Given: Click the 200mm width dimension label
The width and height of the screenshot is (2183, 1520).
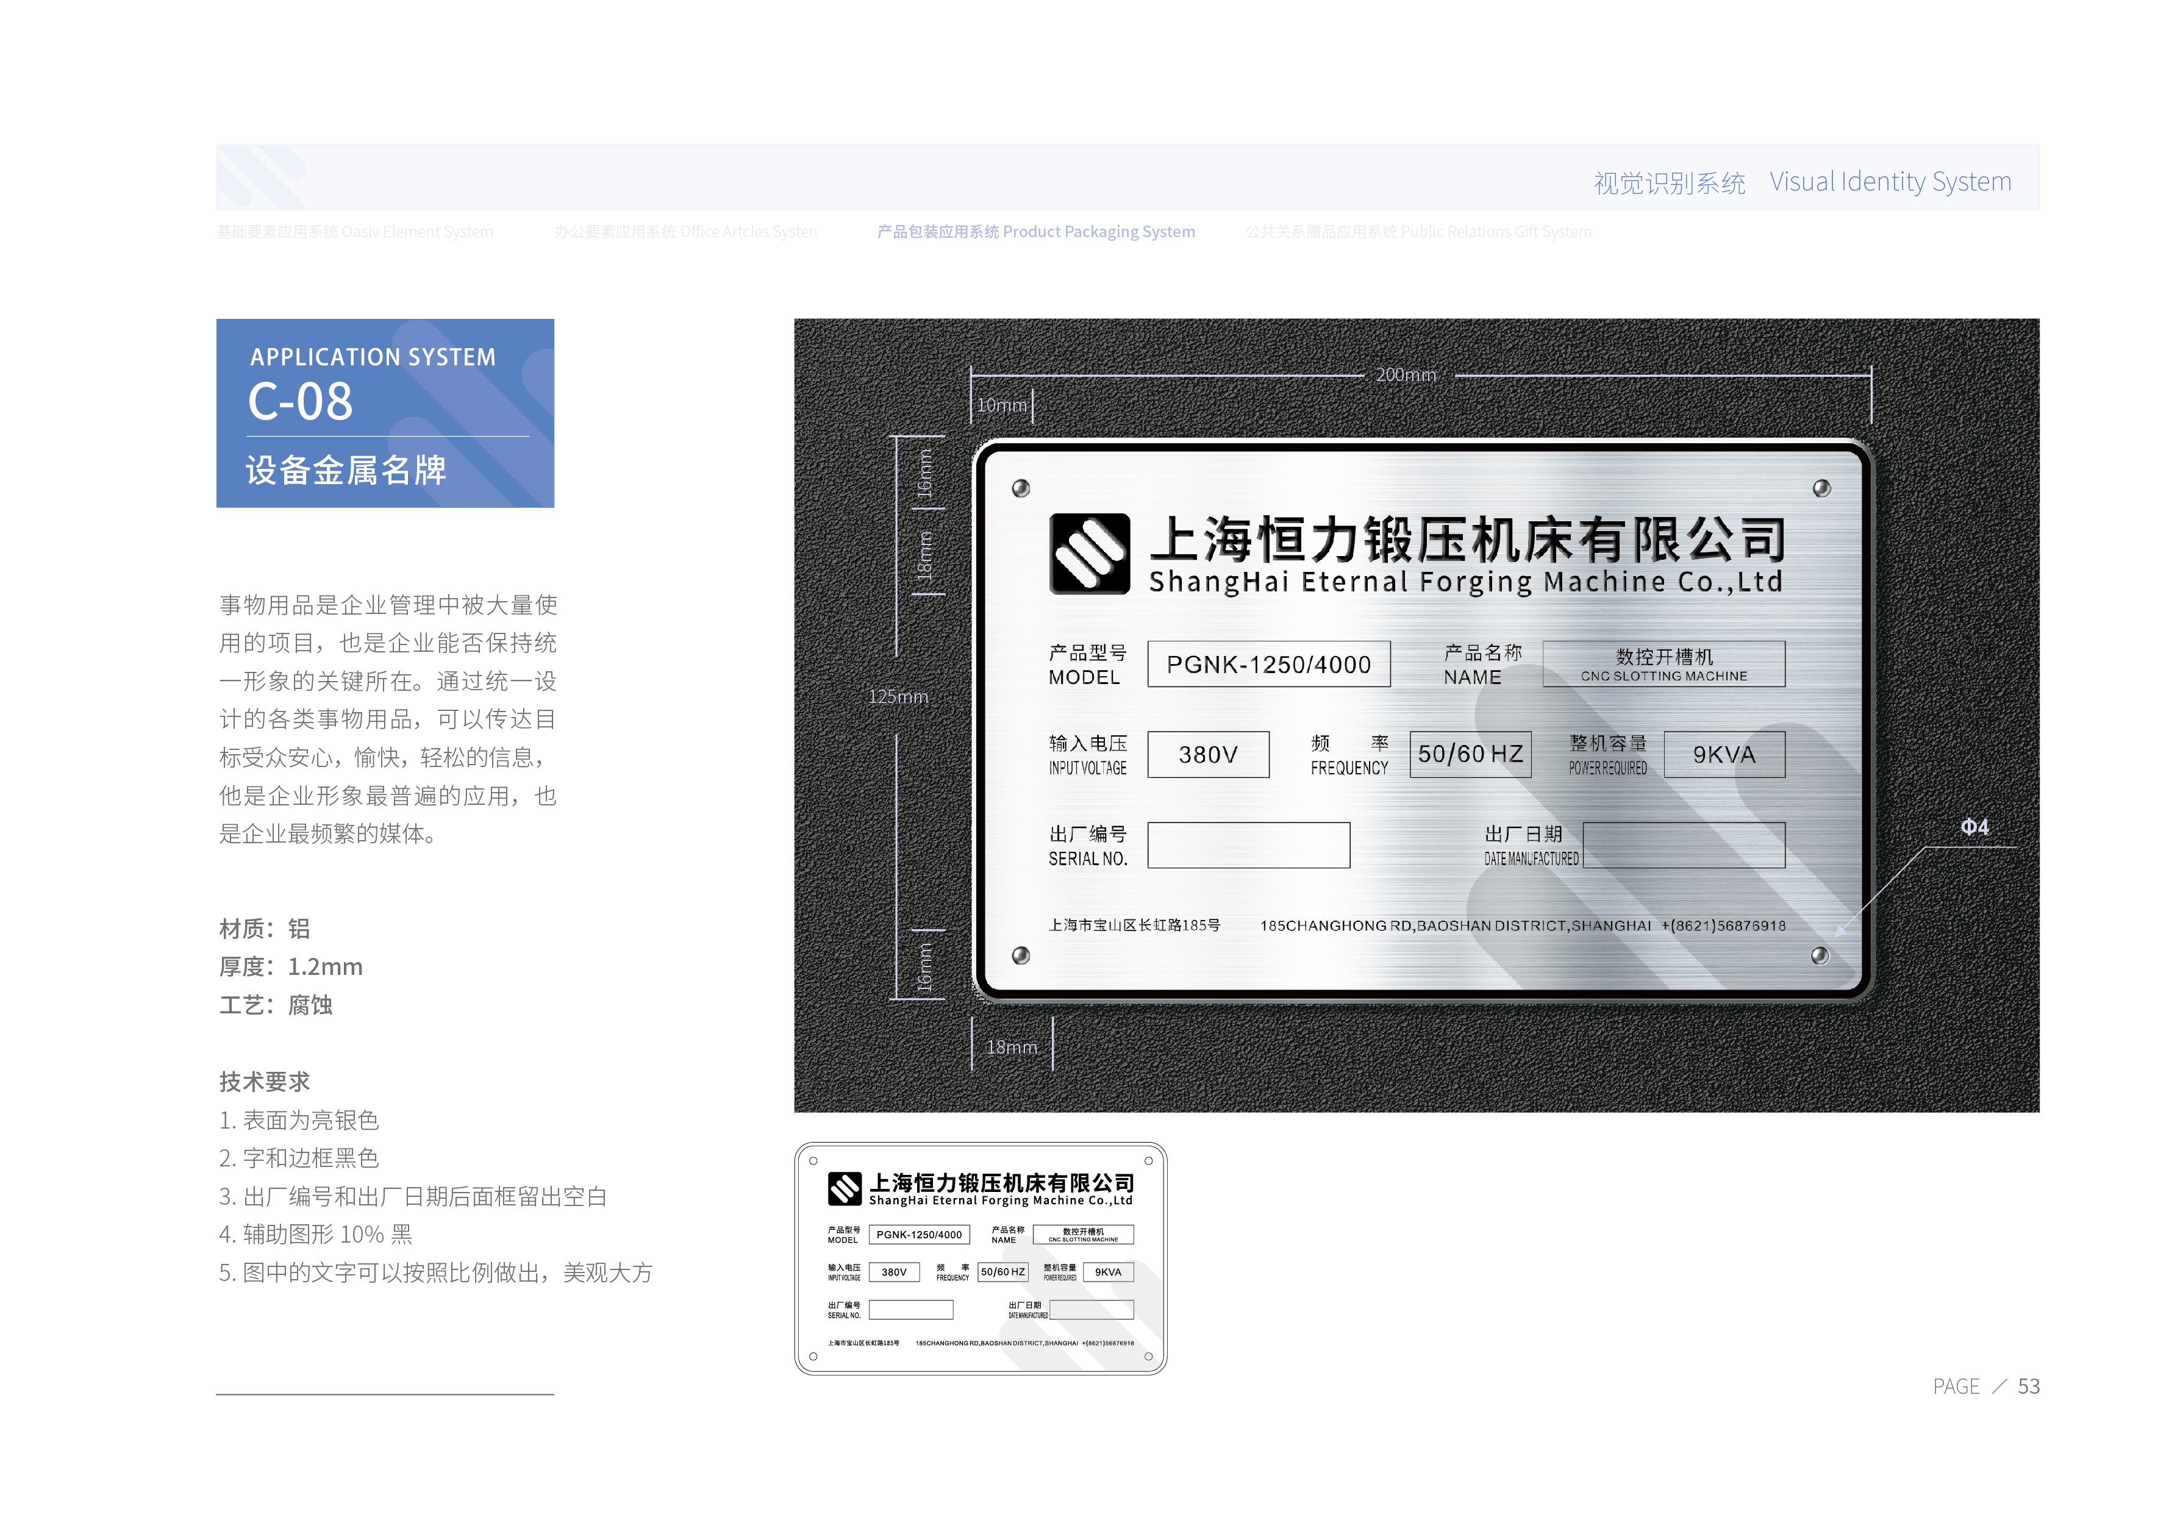Looking at the screenshot, I should (1406, 374).
